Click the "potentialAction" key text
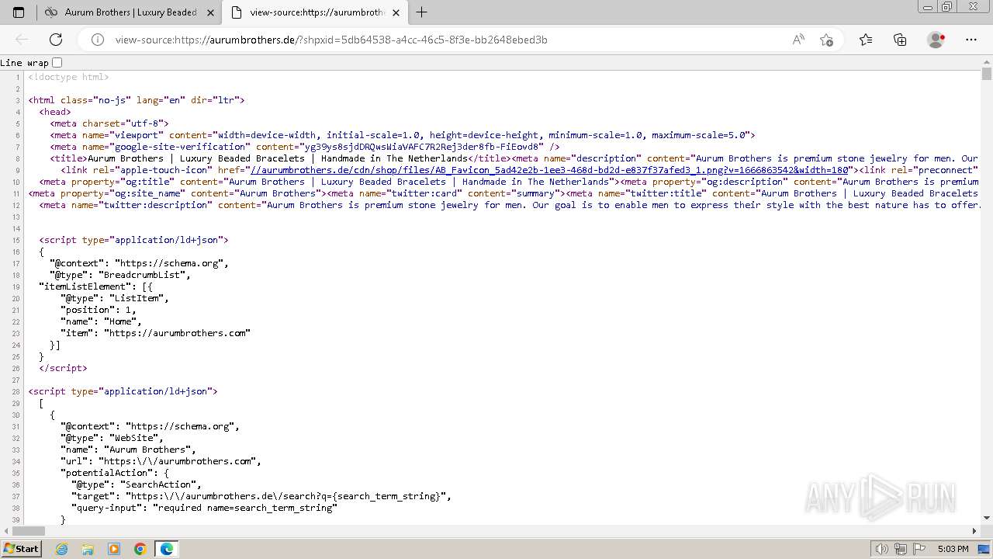993x559 pixels. tap(106, 473)
